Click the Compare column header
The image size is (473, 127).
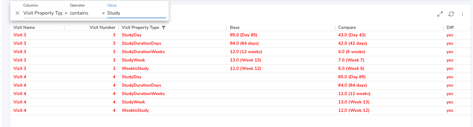[347, 27]
